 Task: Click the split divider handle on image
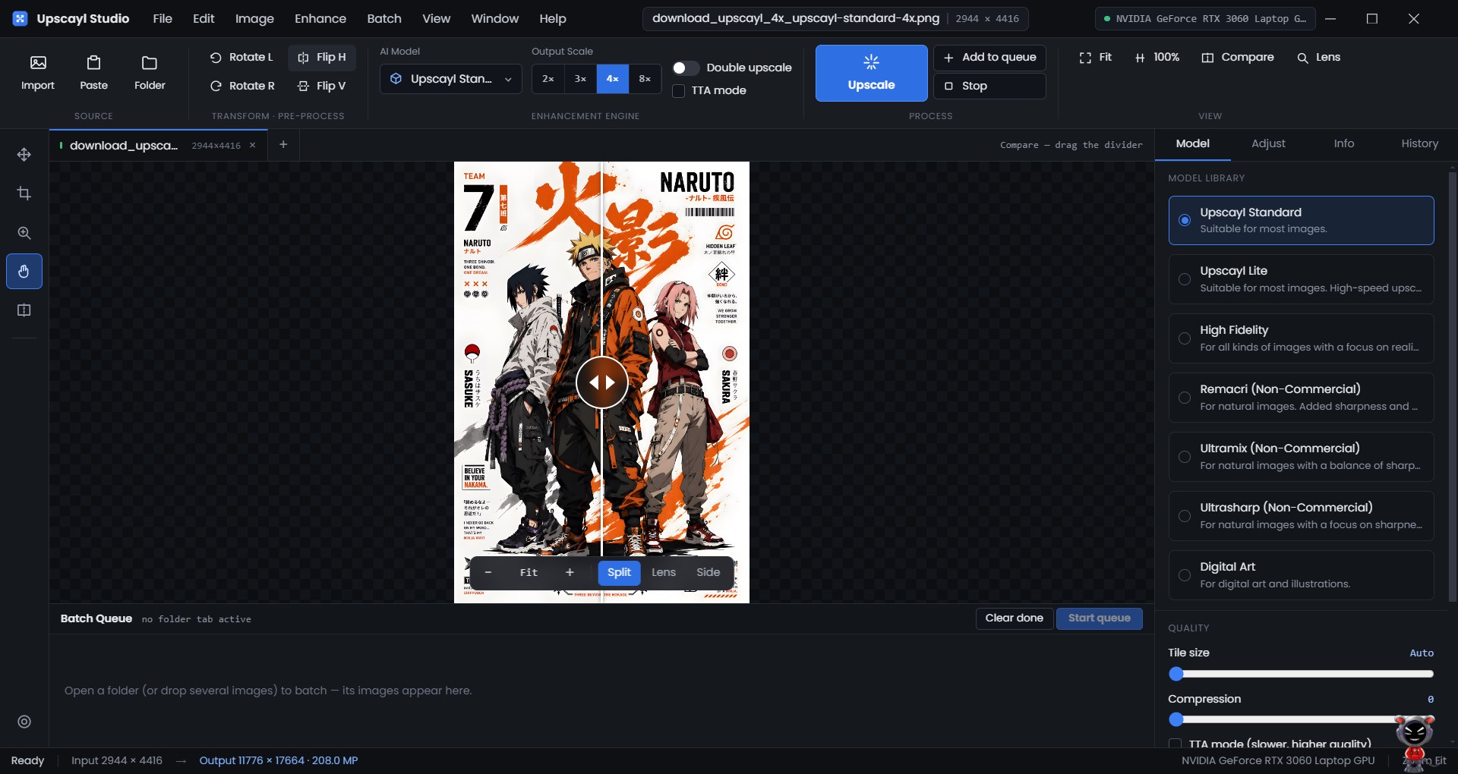click(602, 382)
